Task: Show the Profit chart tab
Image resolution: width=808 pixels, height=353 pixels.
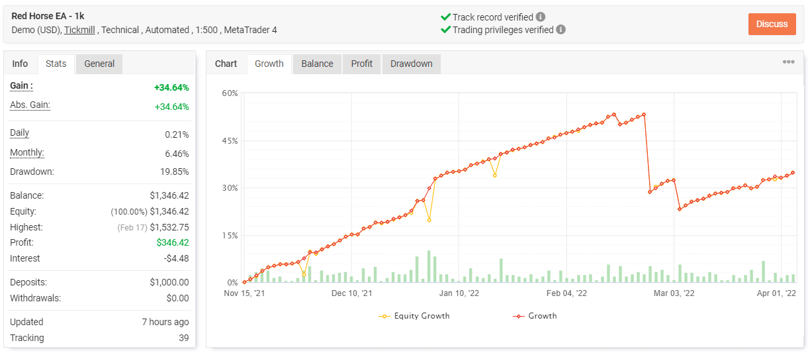Action: point(362,64)
